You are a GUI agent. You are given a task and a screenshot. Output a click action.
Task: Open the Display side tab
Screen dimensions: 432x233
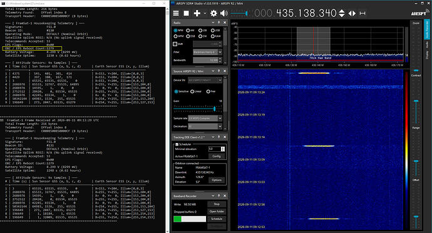click(x=427, y=55)
